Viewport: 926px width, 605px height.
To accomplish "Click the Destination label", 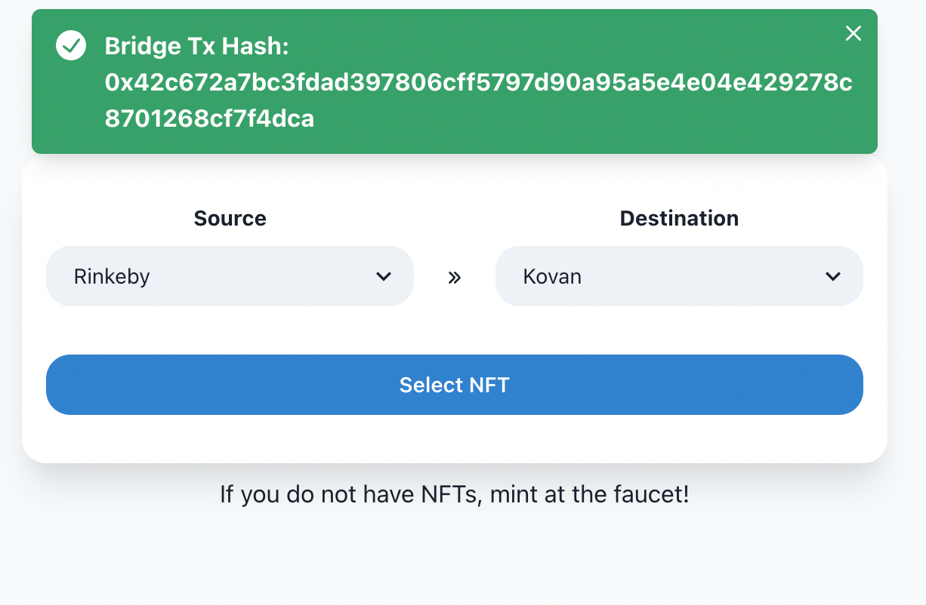I will point(679,219).
